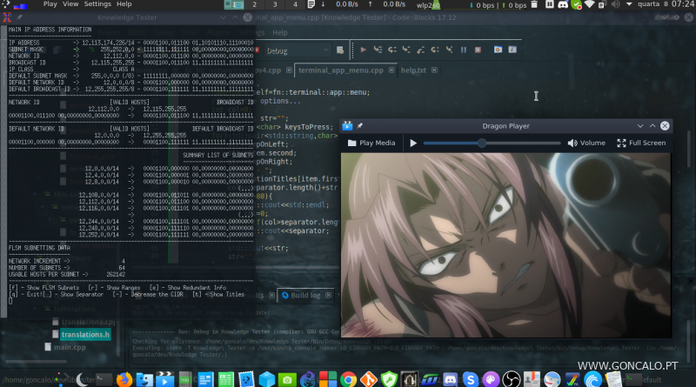
Task: Switch to the Build log tab
Action: [x=304, y=296]
